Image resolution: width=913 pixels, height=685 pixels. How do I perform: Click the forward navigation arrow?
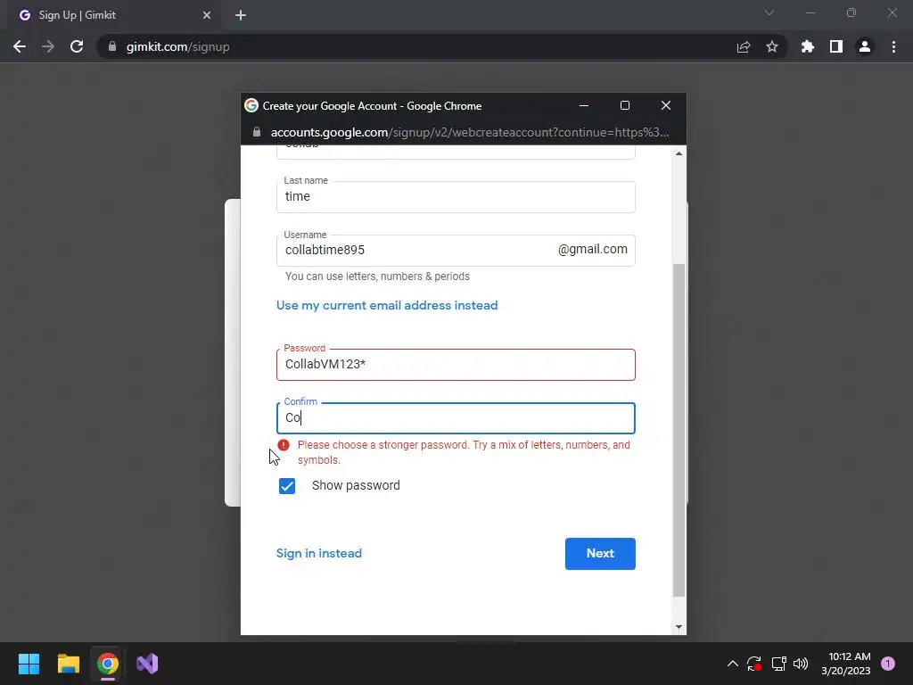(48, 46)
